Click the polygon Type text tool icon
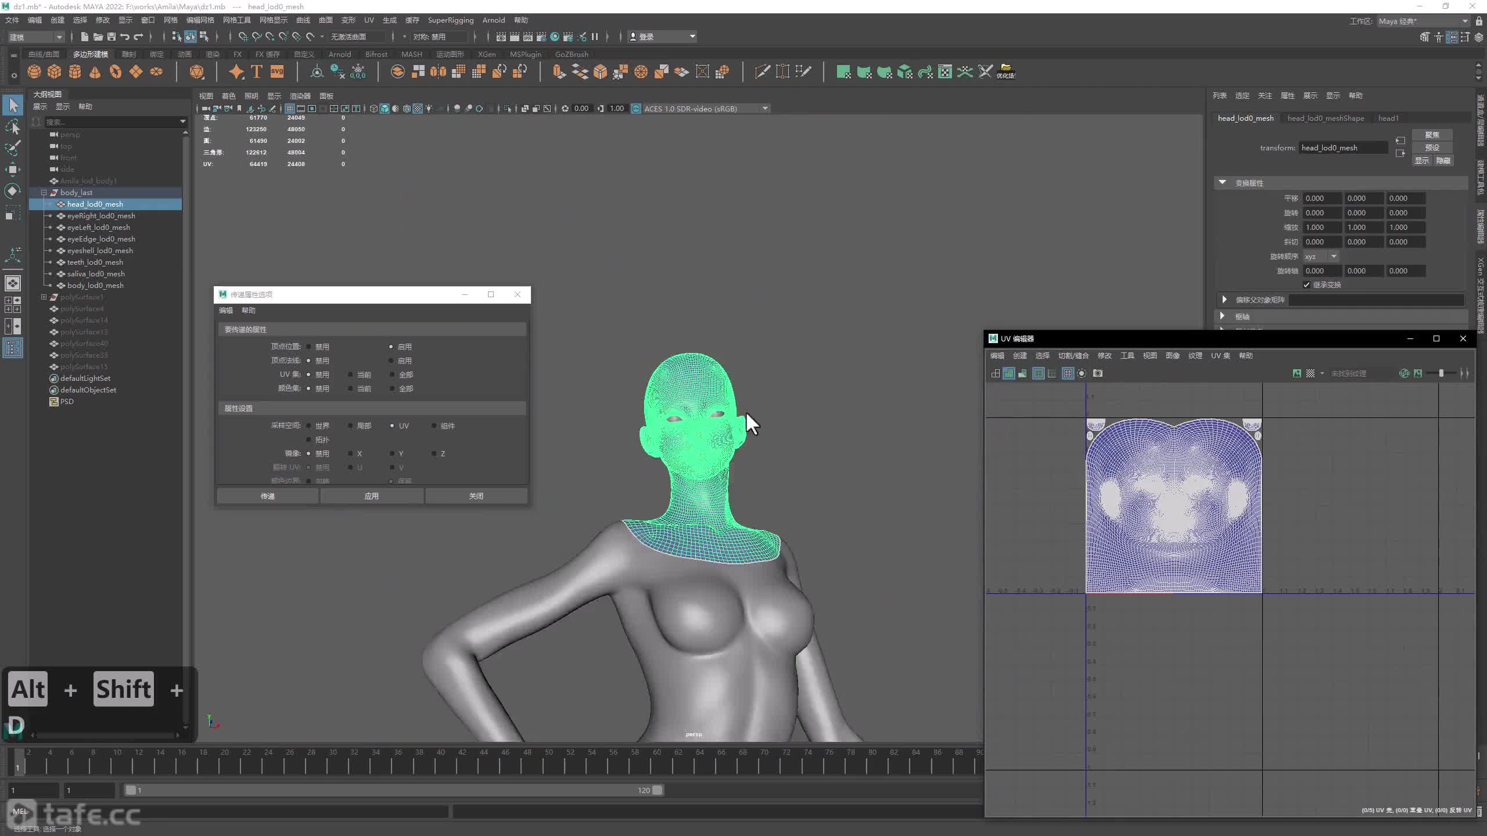The height and width of the screenshot is (836, 1487). (x=257, y=71)
